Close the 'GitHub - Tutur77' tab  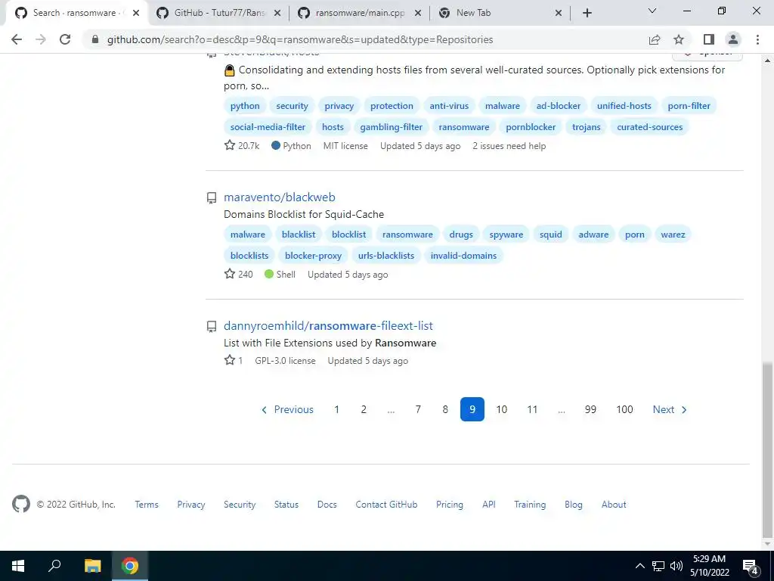[277, 13]
